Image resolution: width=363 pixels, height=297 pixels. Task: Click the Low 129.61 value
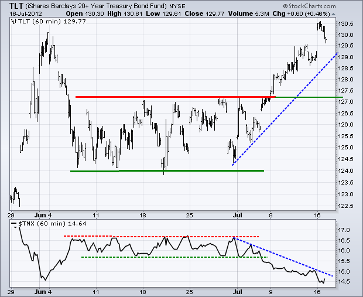[163, 14]
